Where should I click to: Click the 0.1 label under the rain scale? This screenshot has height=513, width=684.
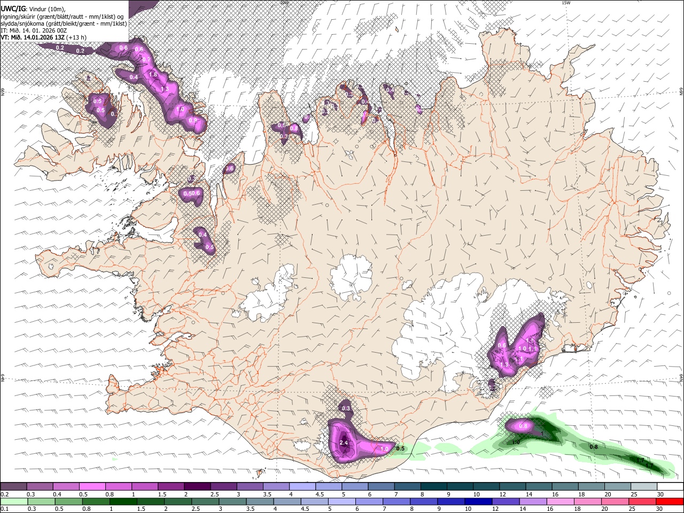click(x=4, y=509)
